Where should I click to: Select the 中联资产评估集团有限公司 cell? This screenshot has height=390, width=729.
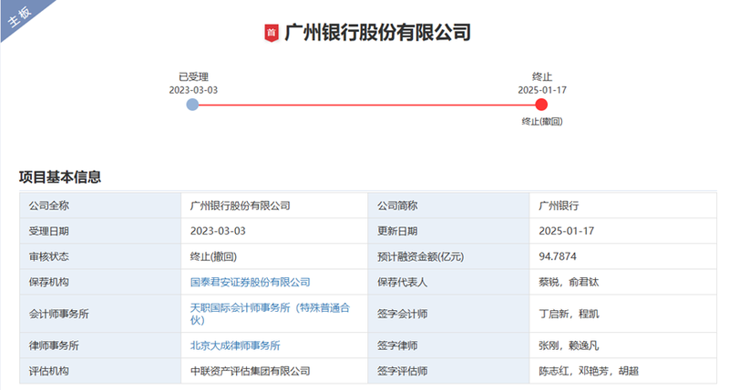point(250,371)
